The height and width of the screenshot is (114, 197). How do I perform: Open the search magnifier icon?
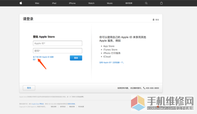[x=146, y=3]
